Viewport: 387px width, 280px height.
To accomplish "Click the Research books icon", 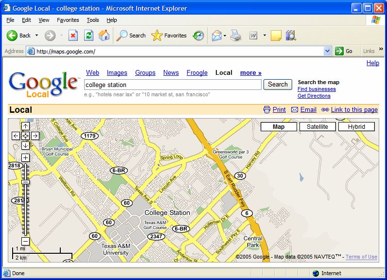I will click(291, 35).
